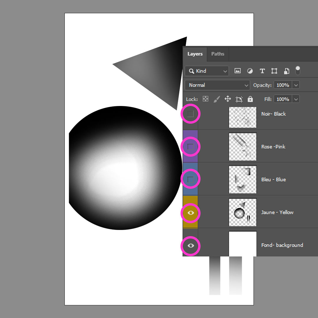
Task: Expand the Opacity slider arrow
Action: (x=296, y=85)
